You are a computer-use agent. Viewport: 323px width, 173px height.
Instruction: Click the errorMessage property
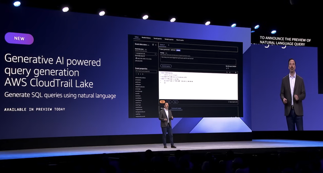pyautogui.click(x=139, y=91)
